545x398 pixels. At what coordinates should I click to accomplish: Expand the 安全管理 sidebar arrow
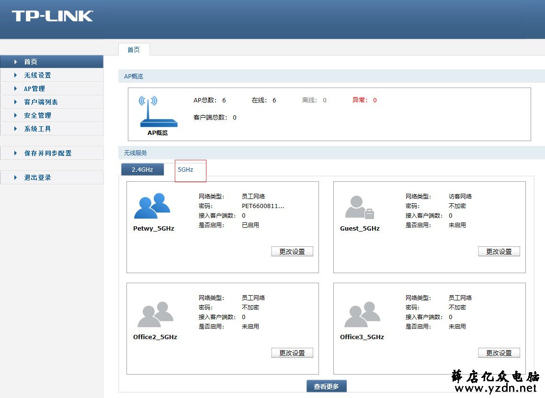tap(15, 115)
